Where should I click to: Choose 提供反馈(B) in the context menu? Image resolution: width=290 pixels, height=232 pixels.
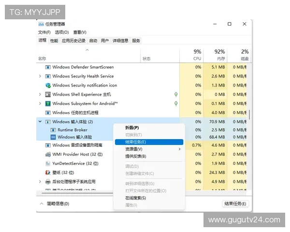pos(149,156)
